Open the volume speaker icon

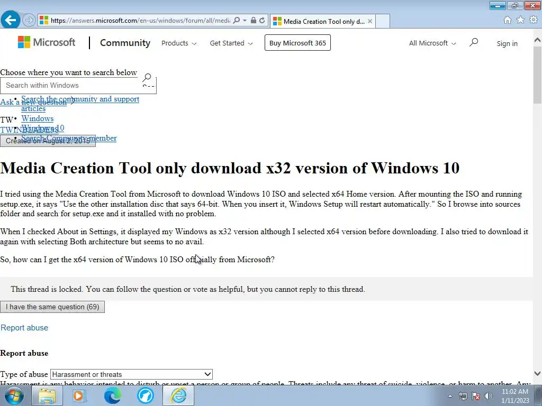coord(489,396)
